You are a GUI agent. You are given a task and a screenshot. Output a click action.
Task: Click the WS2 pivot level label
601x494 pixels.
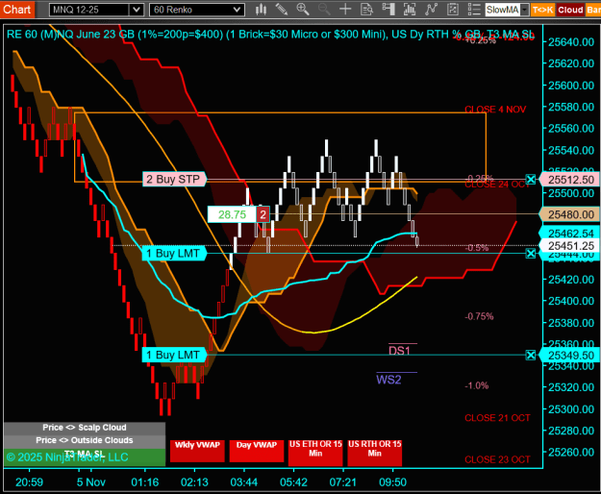pos(388,380)
